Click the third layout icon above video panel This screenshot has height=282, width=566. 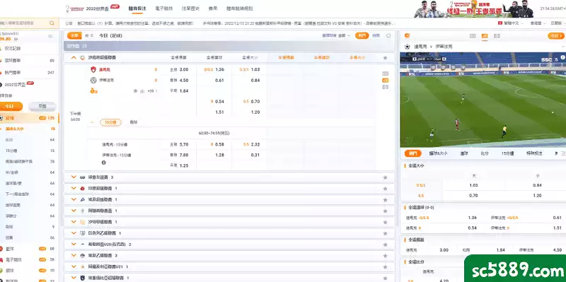point(497,36)
